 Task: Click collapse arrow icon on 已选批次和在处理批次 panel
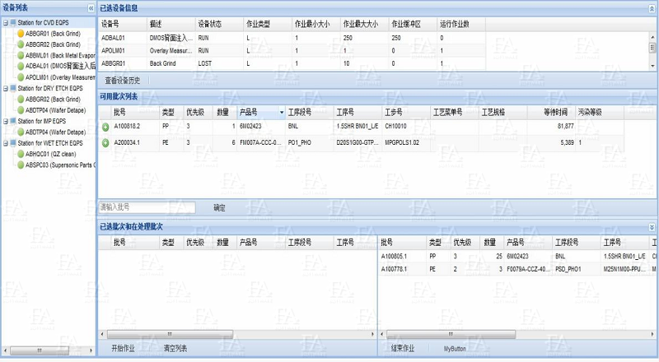click(652, 226)
